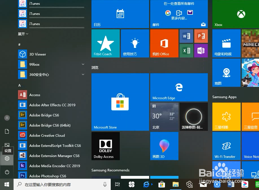The image size is (259, 190).
Task: Click the Samsung Apps group header
Action: 225,97
